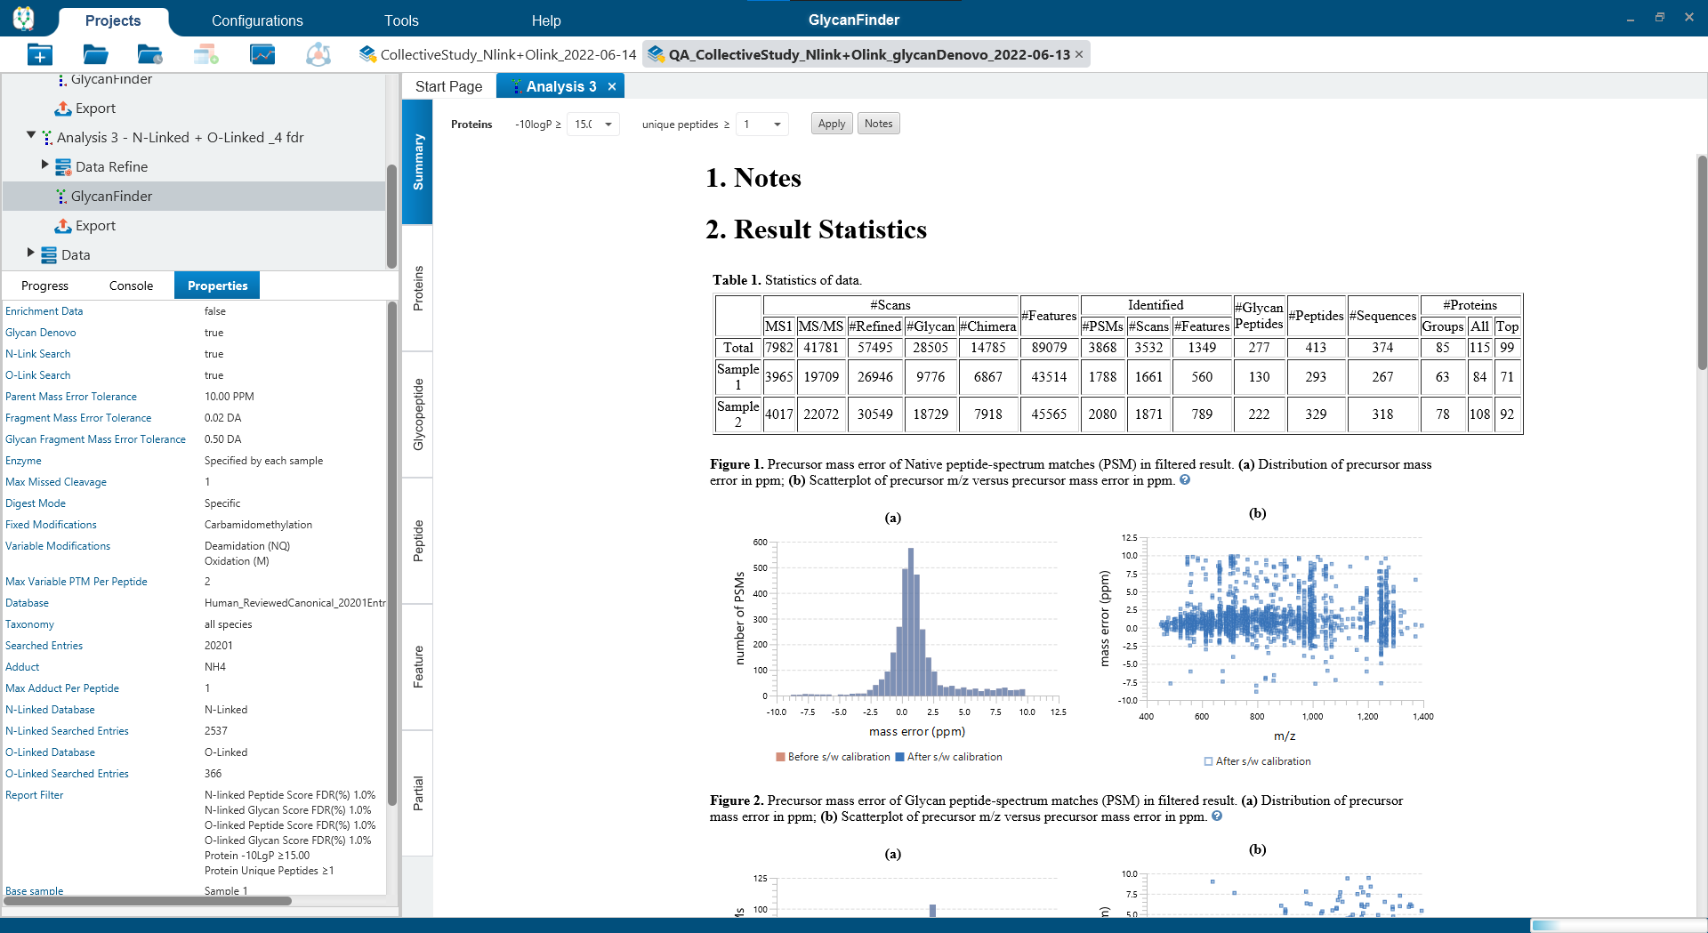Click the add table/workflow toolbar icon
Image resolution: width=1708 pixels, height=933 pixels.
point(206,55)
